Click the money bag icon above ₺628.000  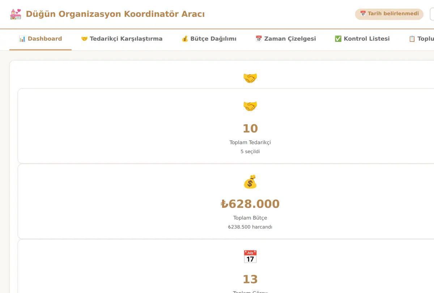(x=250, y=182)
